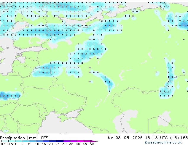This screenshot has height=145, width=188.
Task: Click the 2–5 mm legend swatch
Action: [26, 141]
